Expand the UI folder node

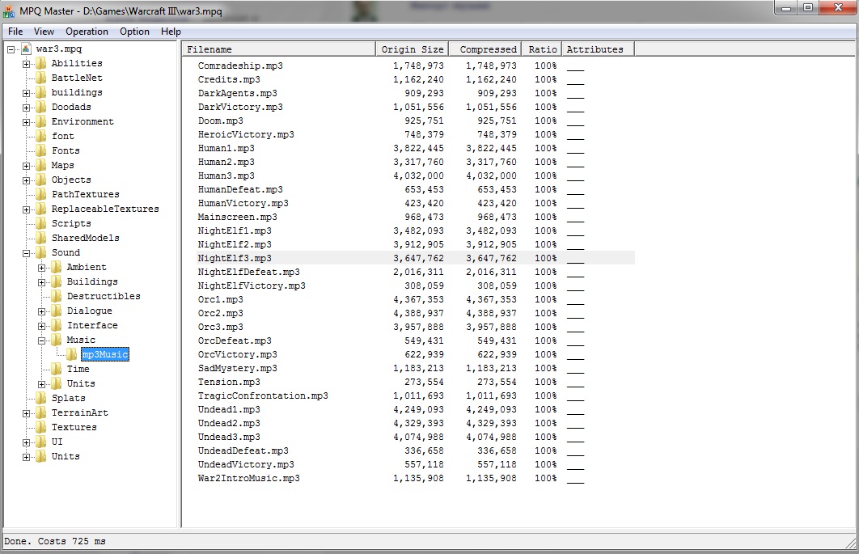[27, 442]
